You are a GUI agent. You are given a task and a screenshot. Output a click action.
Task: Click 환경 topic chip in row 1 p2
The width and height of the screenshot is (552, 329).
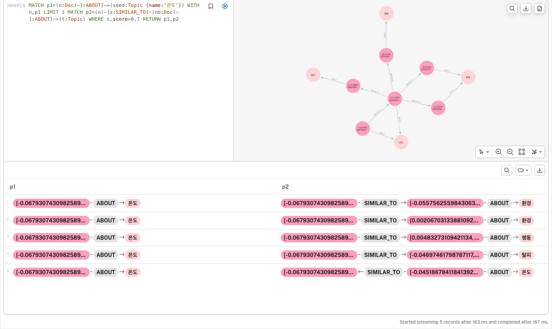click(x=526, y=203)
